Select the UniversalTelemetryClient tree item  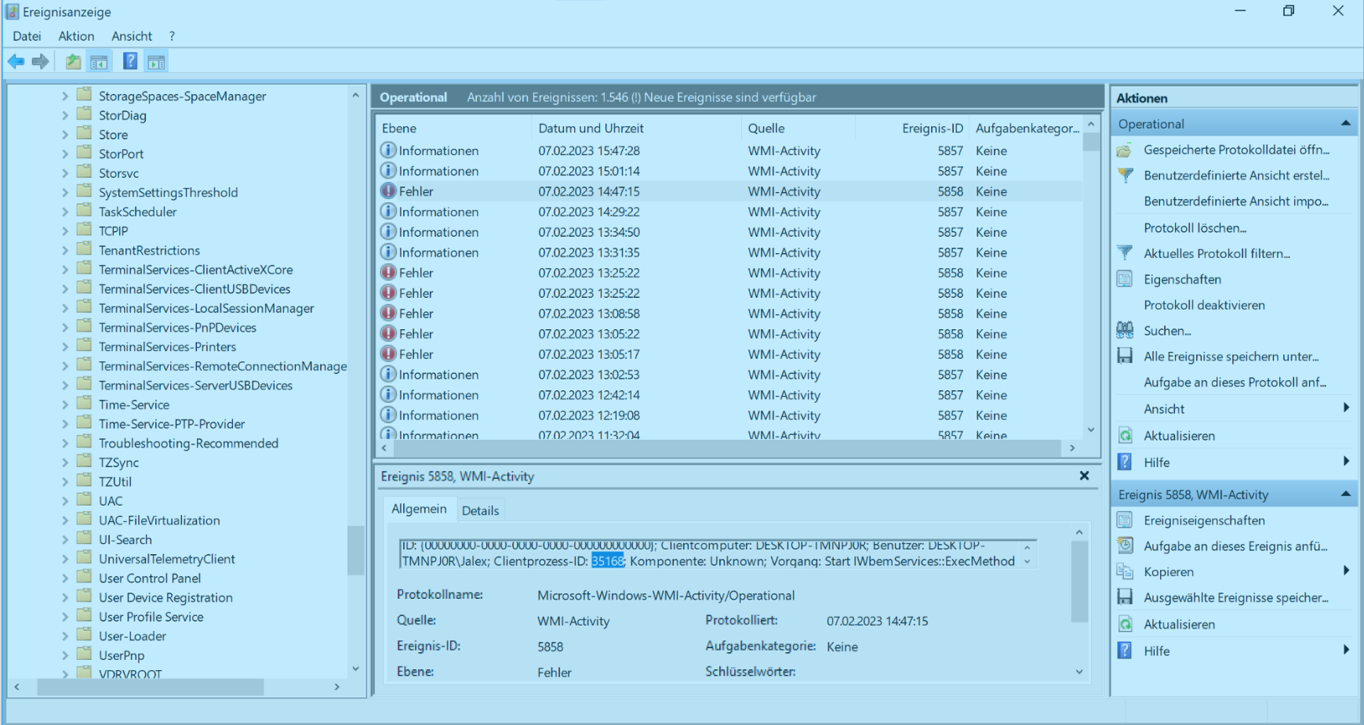[x=166, y=559]
